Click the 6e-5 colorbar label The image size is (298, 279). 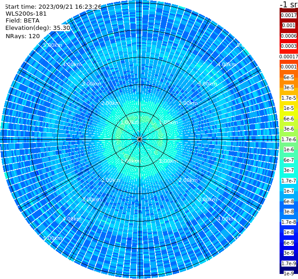[289, 77]
